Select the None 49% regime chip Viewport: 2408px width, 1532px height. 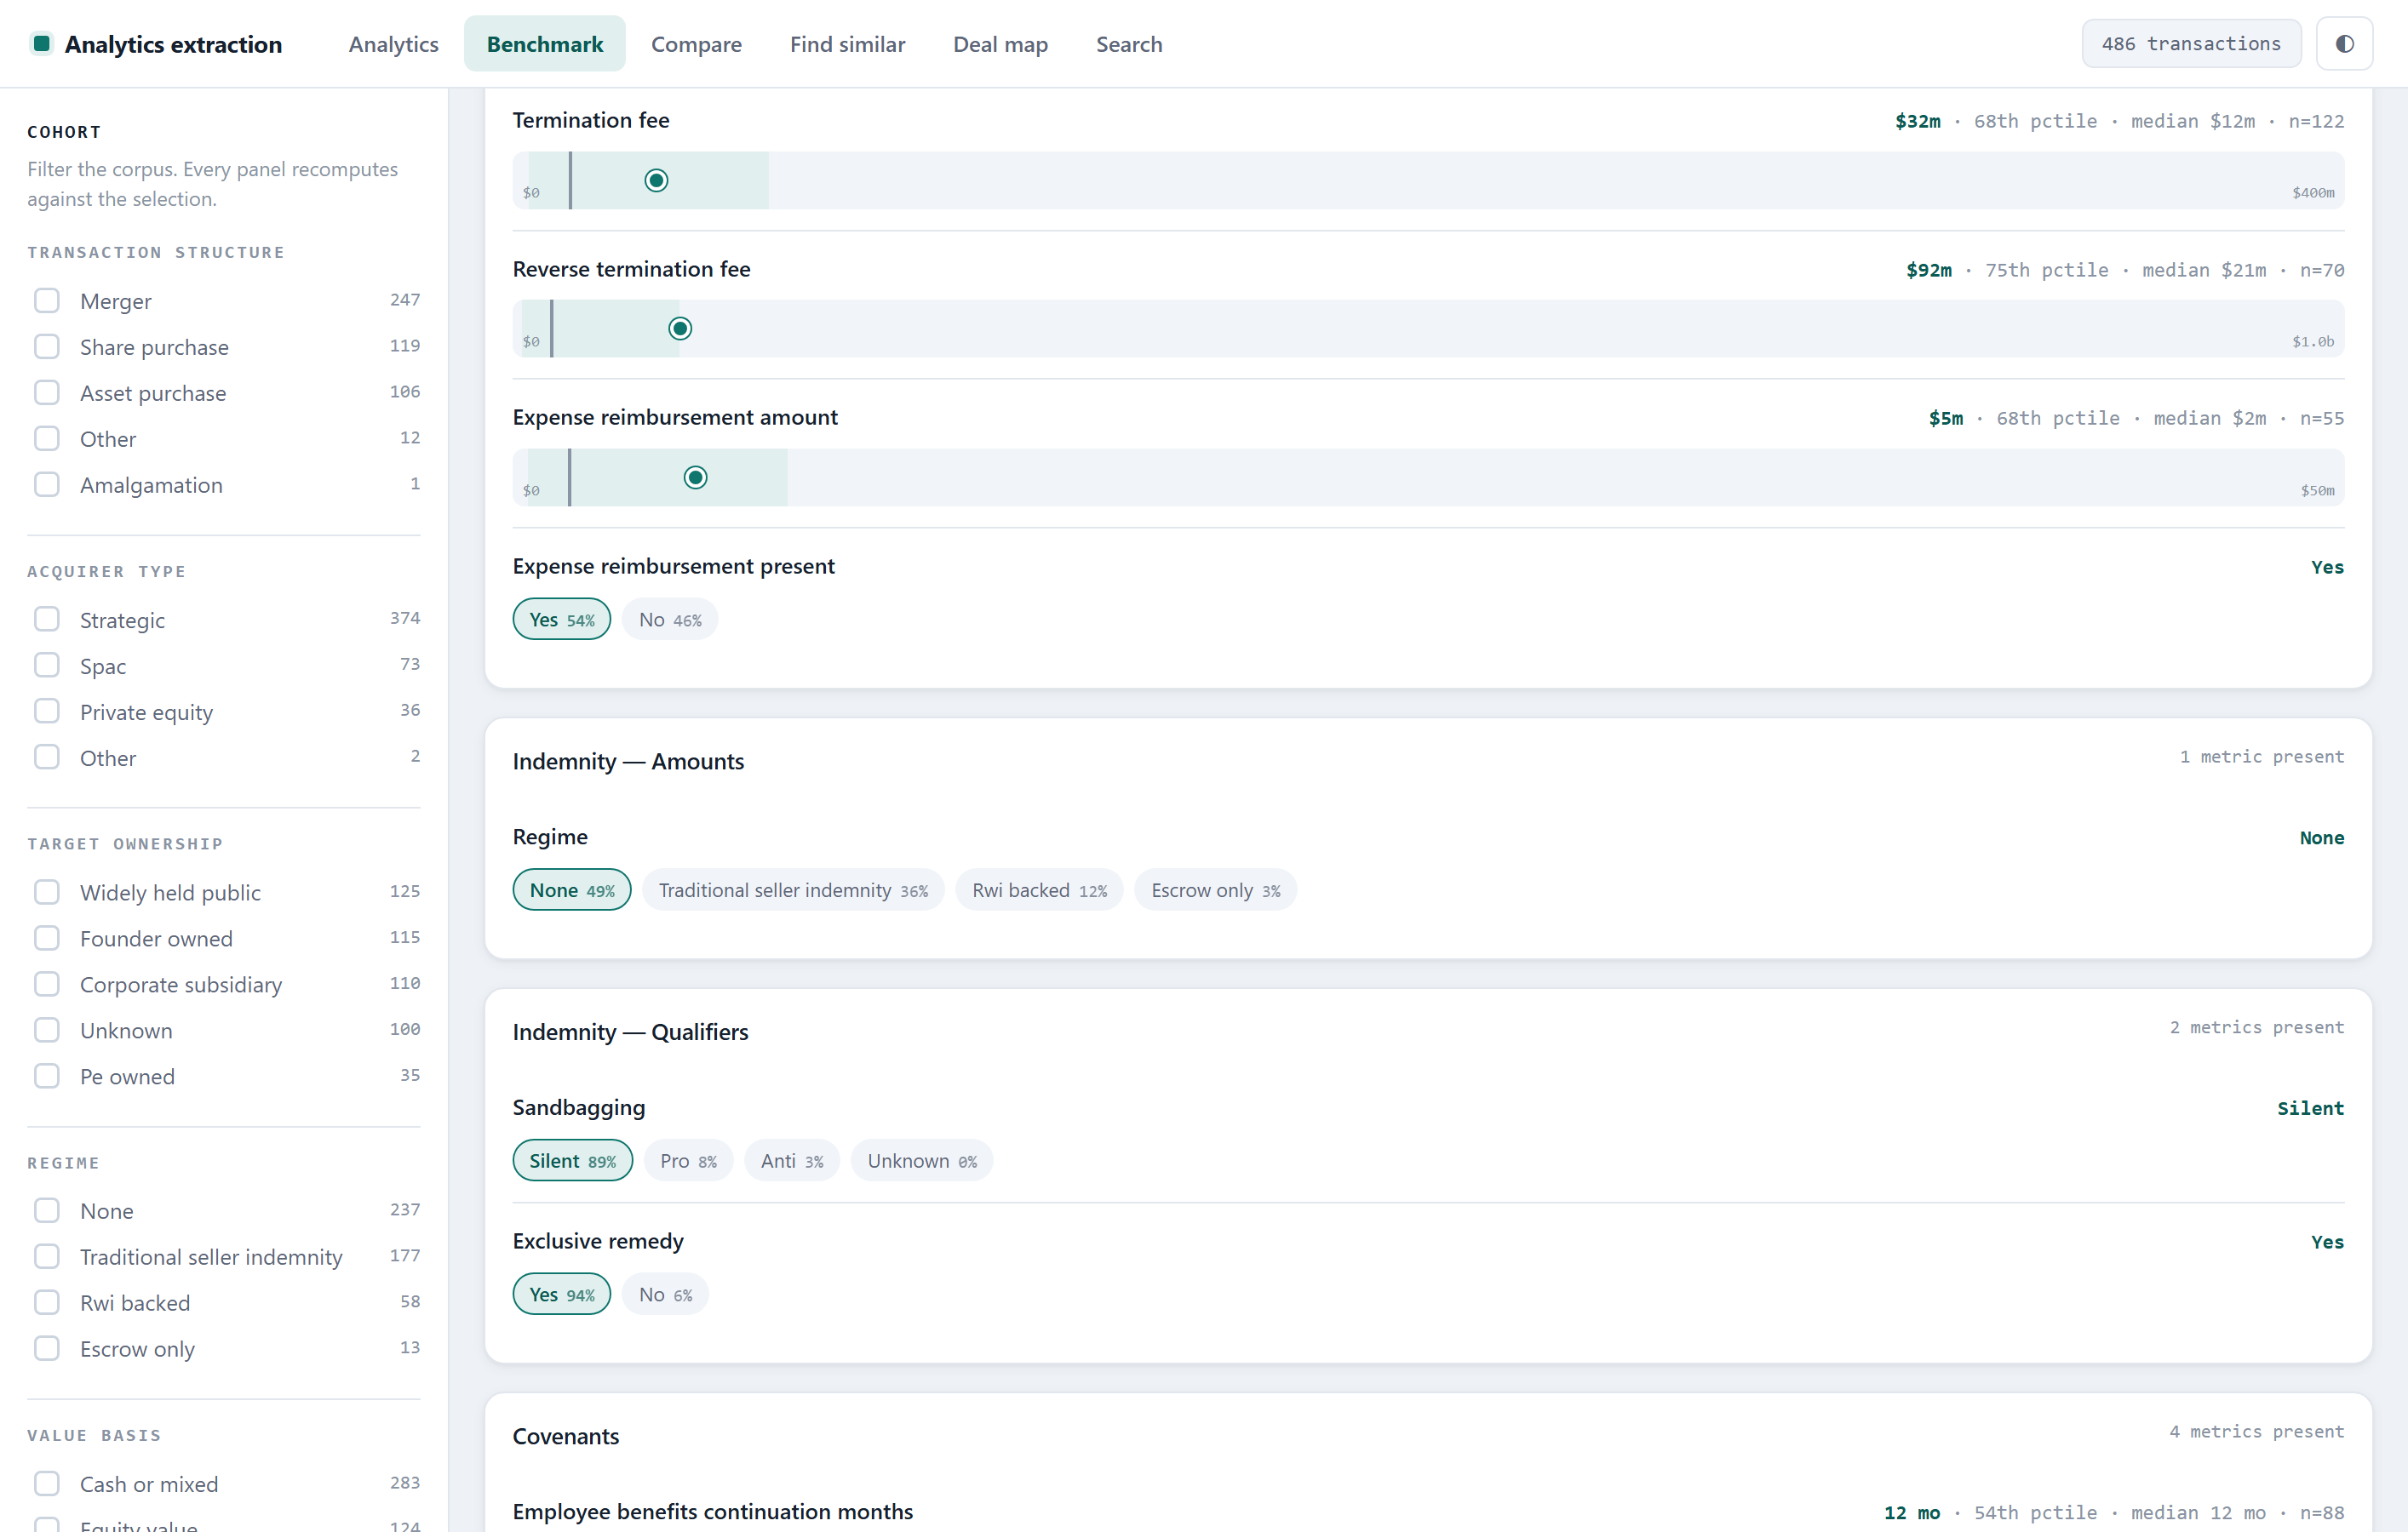point(572,890)
